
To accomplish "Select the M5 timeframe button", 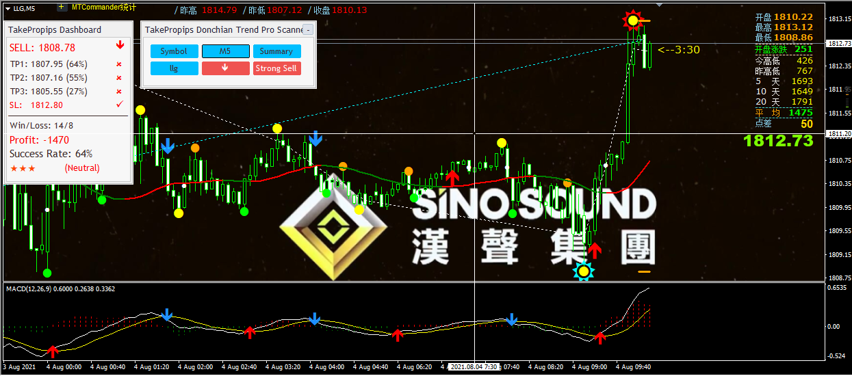I will click(x=225, y=51).
